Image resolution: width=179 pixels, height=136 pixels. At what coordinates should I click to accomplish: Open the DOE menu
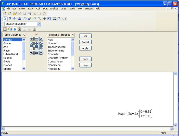[45, 9]
